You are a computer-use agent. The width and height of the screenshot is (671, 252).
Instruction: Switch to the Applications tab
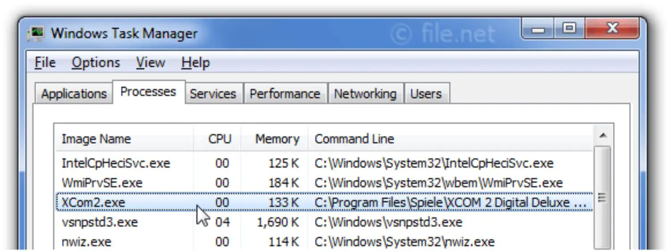coord(74,94)
